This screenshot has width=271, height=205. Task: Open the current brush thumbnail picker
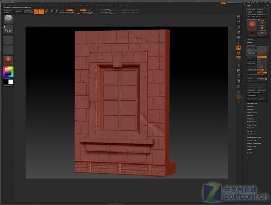[x=8, y=19]
